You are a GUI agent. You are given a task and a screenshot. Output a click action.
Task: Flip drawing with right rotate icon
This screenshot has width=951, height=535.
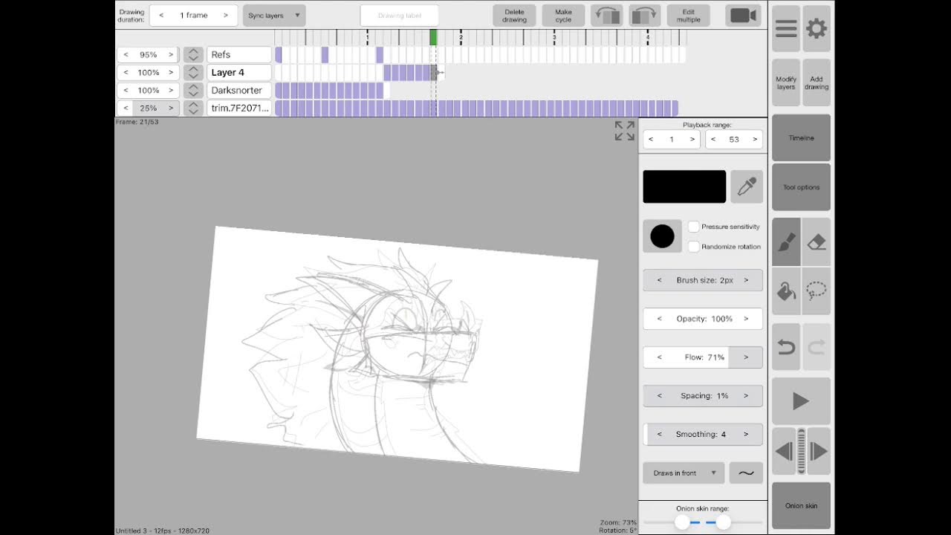click(645, 16)
